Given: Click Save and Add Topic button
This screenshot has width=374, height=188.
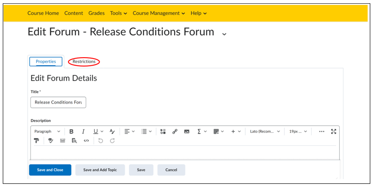Looking at the screenshot, I should (x=100, y=170).
